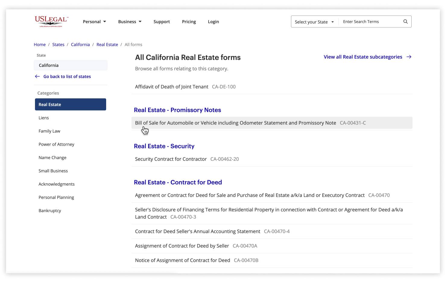Select 'Security Contract for Contractor' form

[x=171, y=159]
